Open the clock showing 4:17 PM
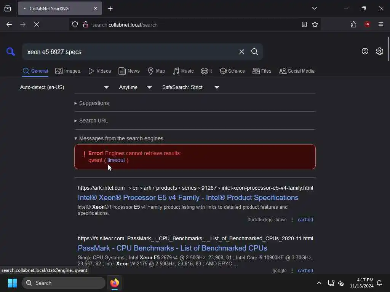 click(x=362, y=283)
